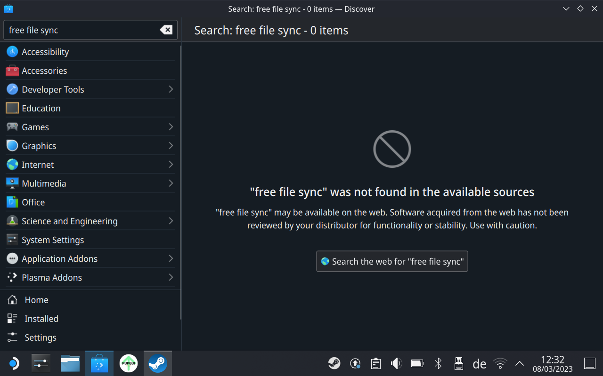603x376 pixels.
Task: Open Steam from the taskbar
Action: click(158, 363)
